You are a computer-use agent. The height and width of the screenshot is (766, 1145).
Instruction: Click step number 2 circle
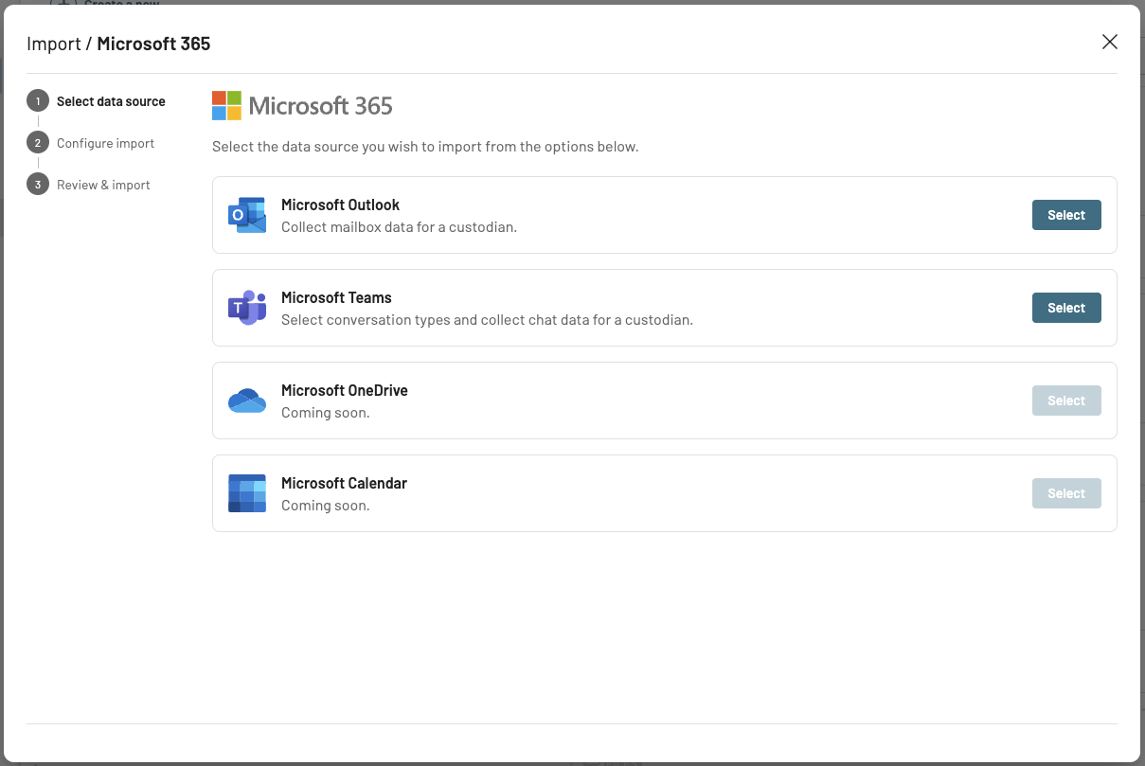tap(38, 143)
